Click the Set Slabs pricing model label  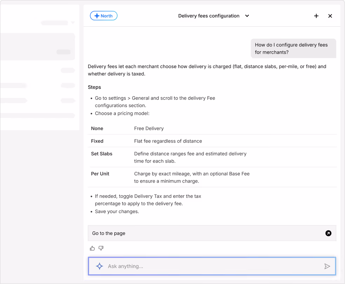(102, 154)
